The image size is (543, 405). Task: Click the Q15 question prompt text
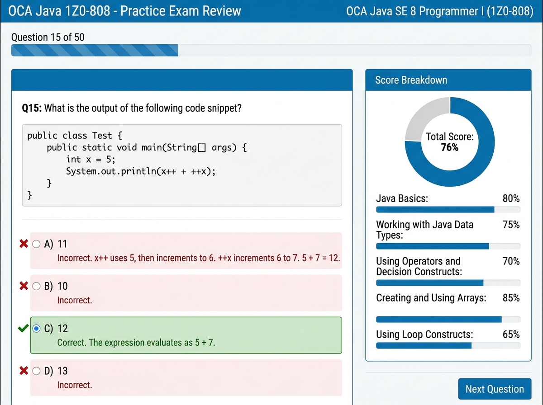tap(131, 108)
